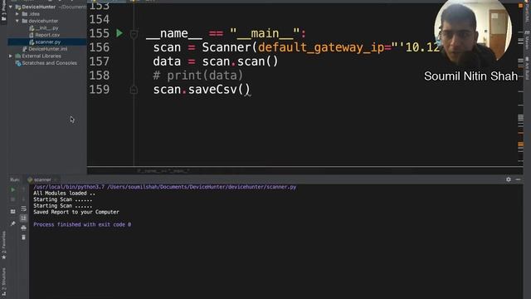This screenshot has width=531, height=299.
Task: Click the Report.csv file icon
Action: pos(32,35)
